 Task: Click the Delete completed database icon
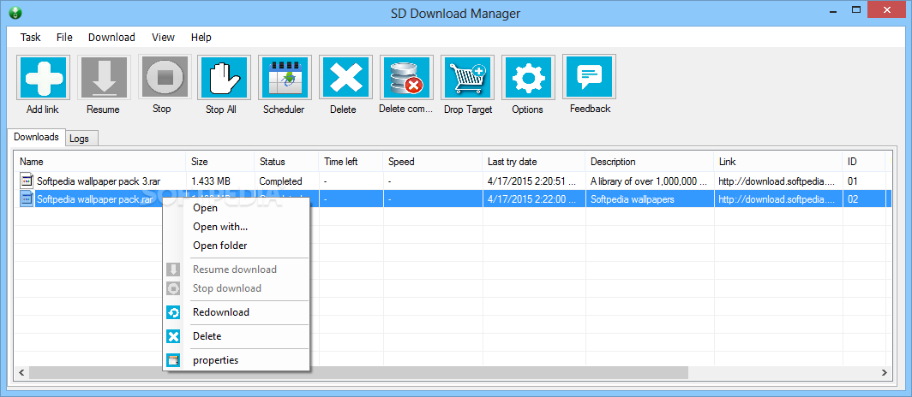tap(406, 77)
